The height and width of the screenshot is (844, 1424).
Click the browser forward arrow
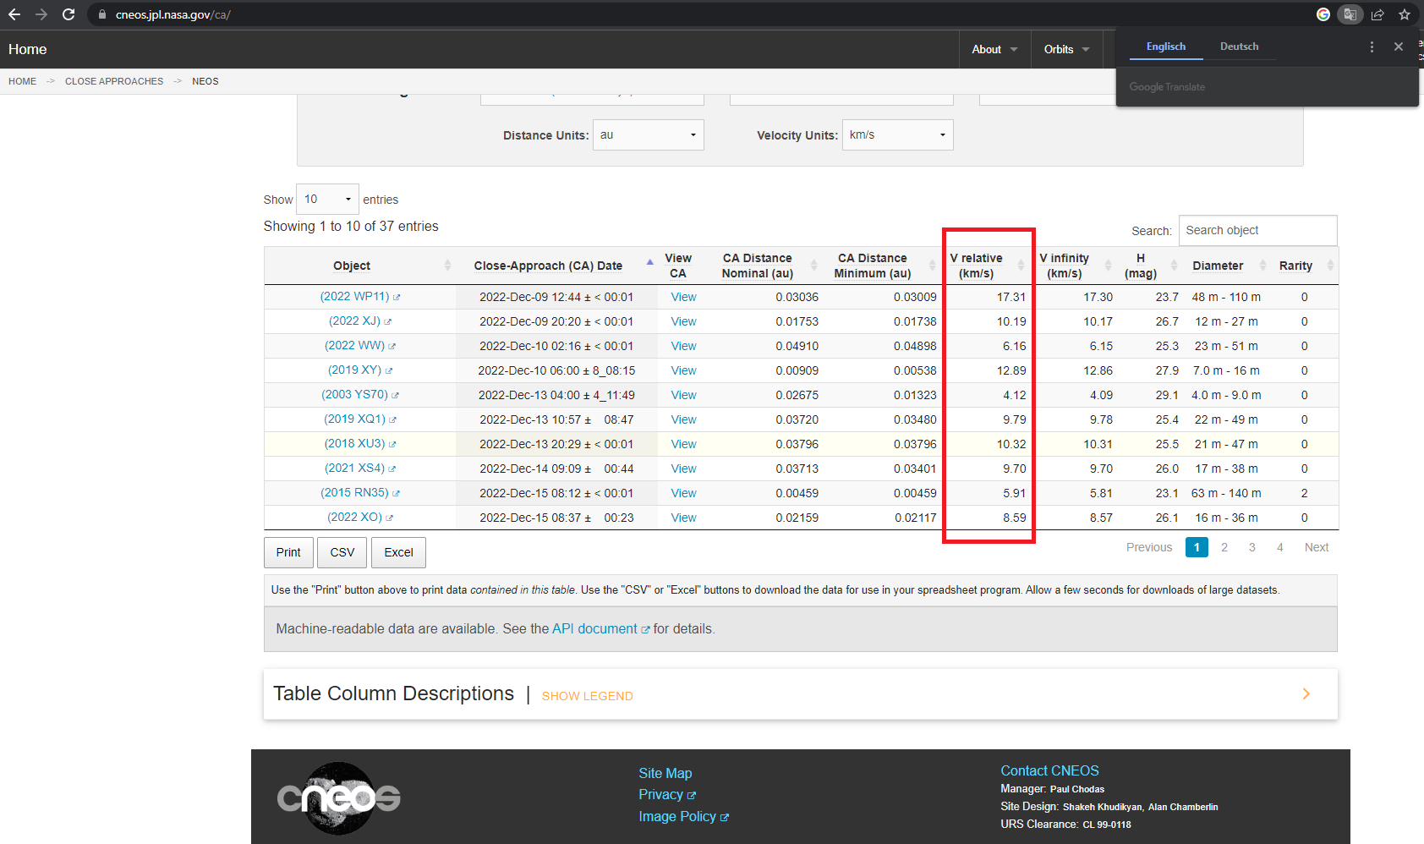coord(41,14)
